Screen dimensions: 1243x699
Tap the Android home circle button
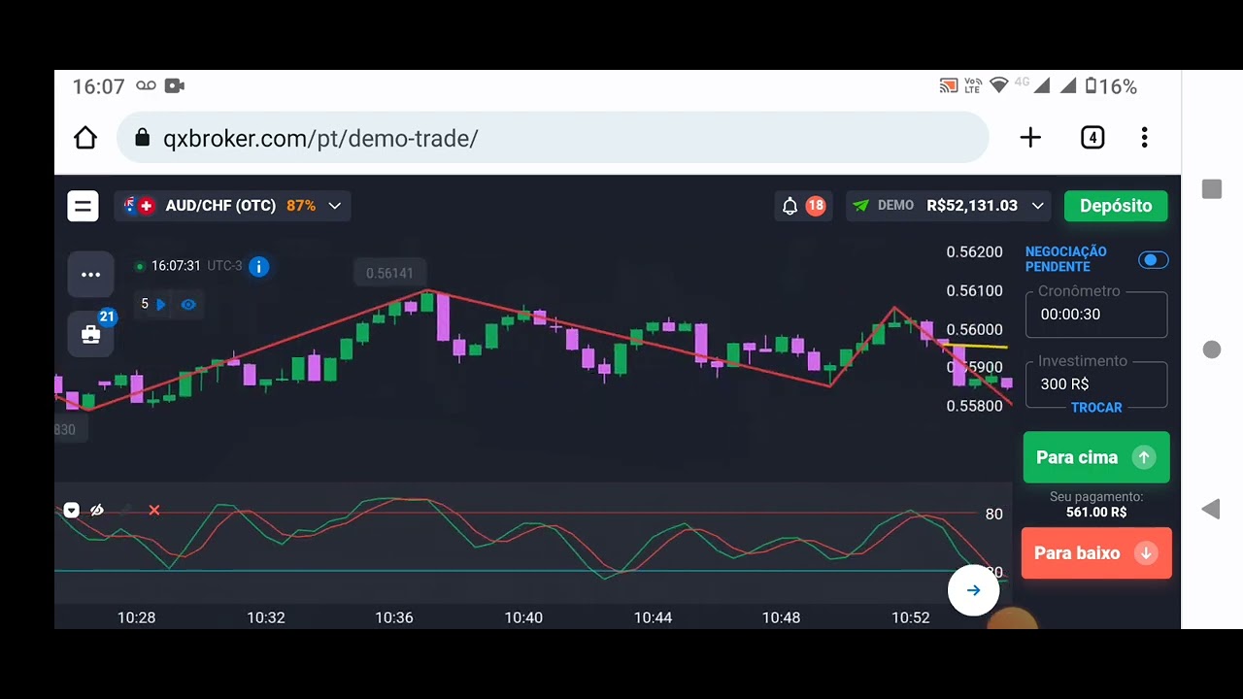tap(1212, 349)
